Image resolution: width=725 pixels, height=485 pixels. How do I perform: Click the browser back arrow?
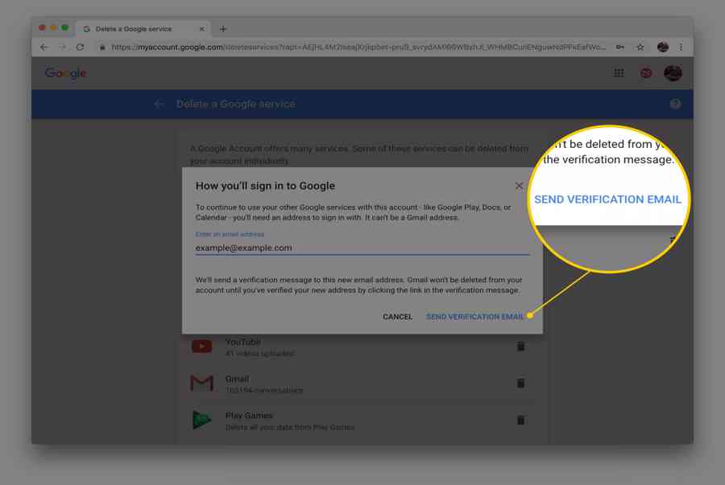[44, 47]
